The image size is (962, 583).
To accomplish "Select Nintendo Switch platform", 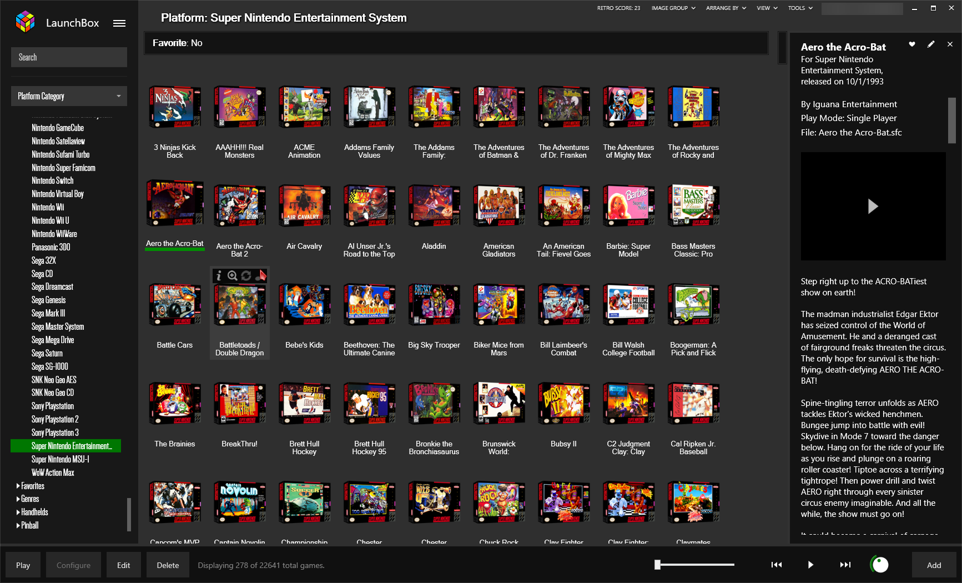I will 53,180.
